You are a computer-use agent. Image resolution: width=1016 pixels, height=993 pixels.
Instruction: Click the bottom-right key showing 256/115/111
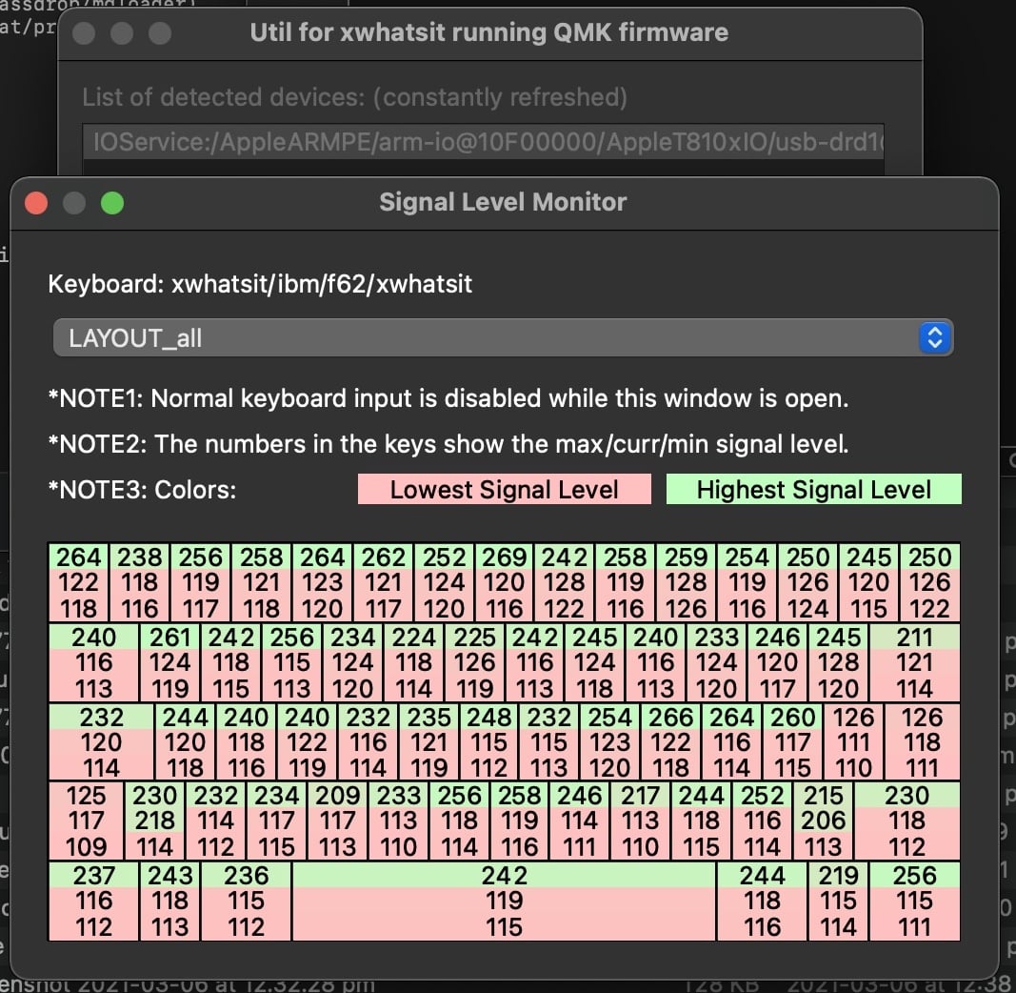[914, 901]
